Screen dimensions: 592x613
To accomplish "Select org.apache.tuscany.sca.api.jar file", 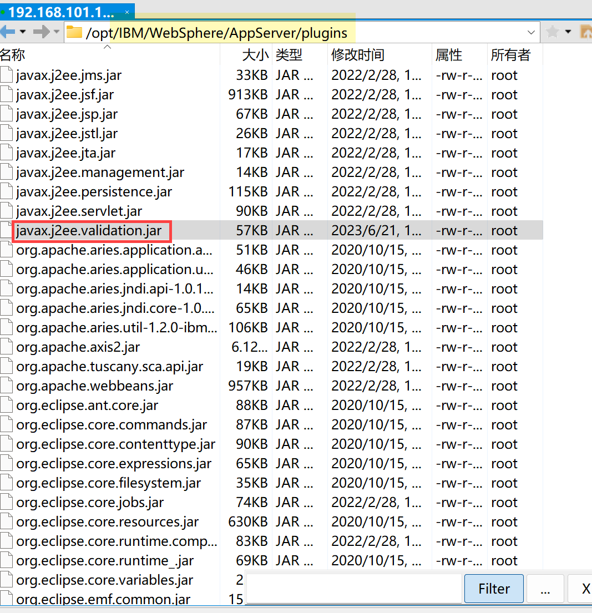I will coord(110,367).
